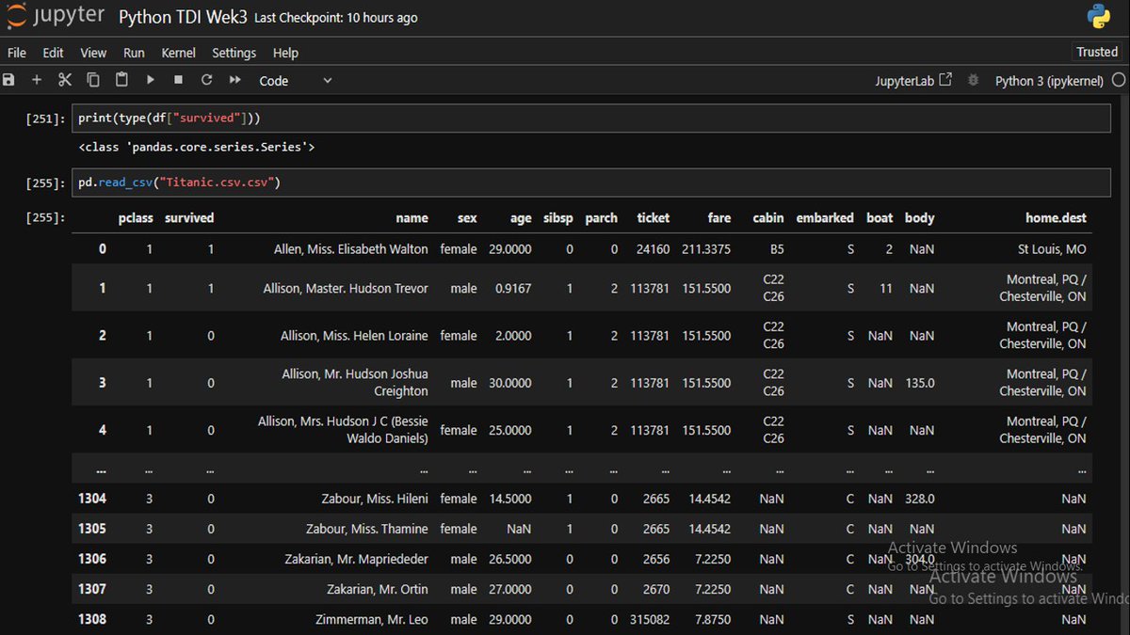Run the selected cell play icon
1130x635 pixels.
tap(150, 81)
